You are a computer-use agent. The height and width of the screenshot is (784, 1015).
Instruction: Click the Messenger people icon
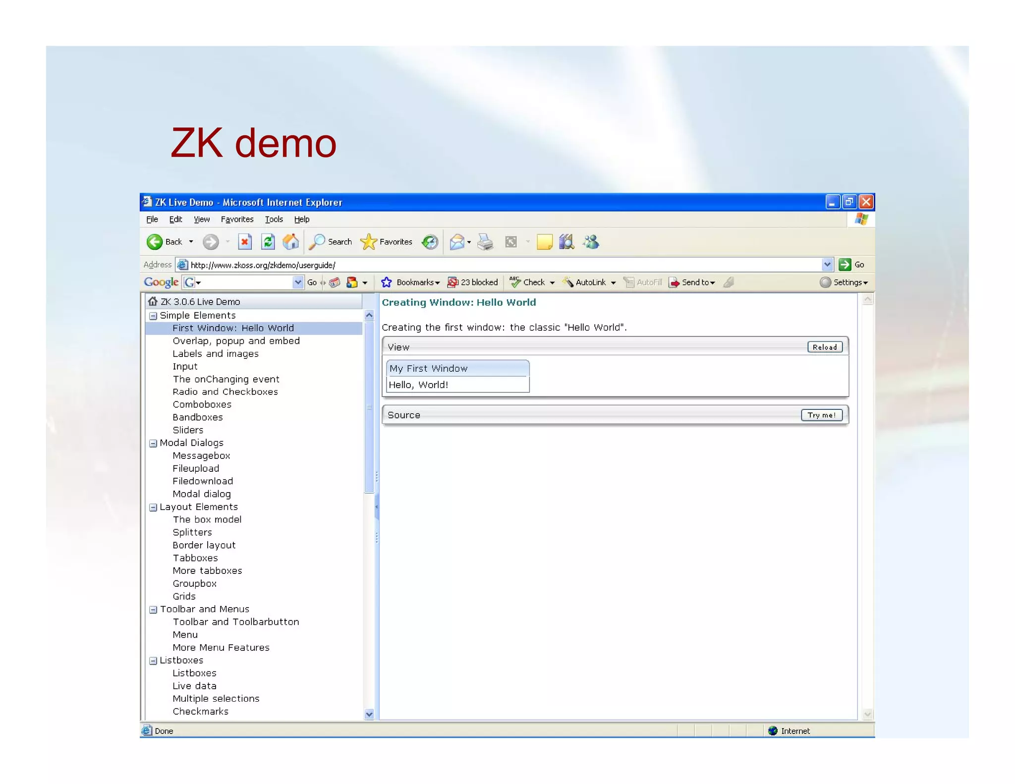tap(591, 242)
